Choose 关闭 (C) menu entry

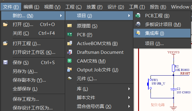(x=33, y=33)
